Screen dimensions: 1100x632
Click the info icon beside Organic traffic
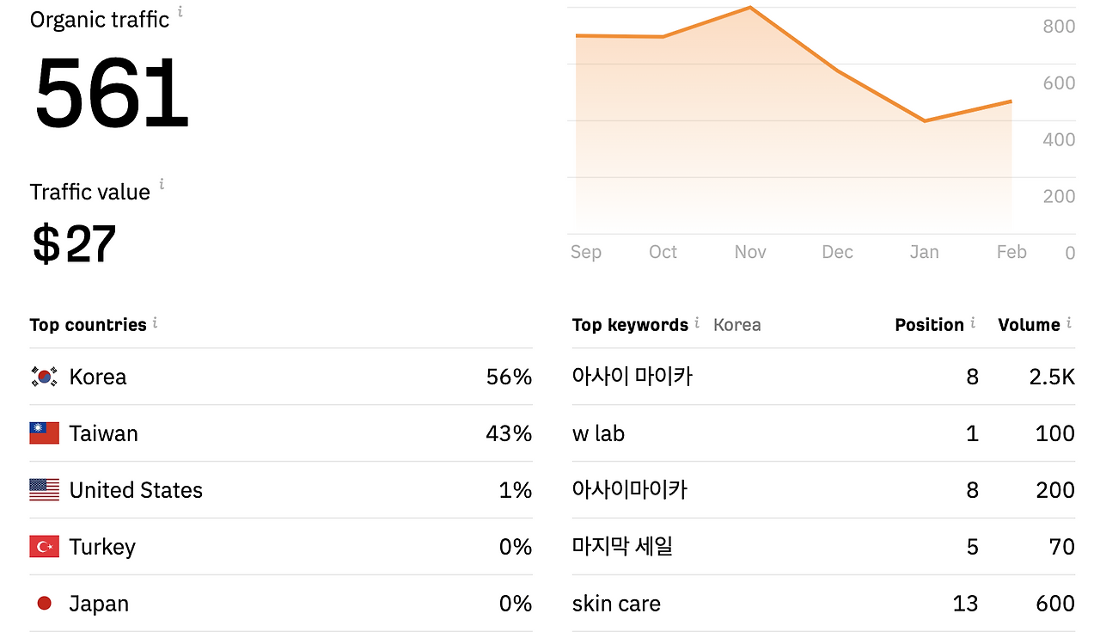click(x=180, y=12)
